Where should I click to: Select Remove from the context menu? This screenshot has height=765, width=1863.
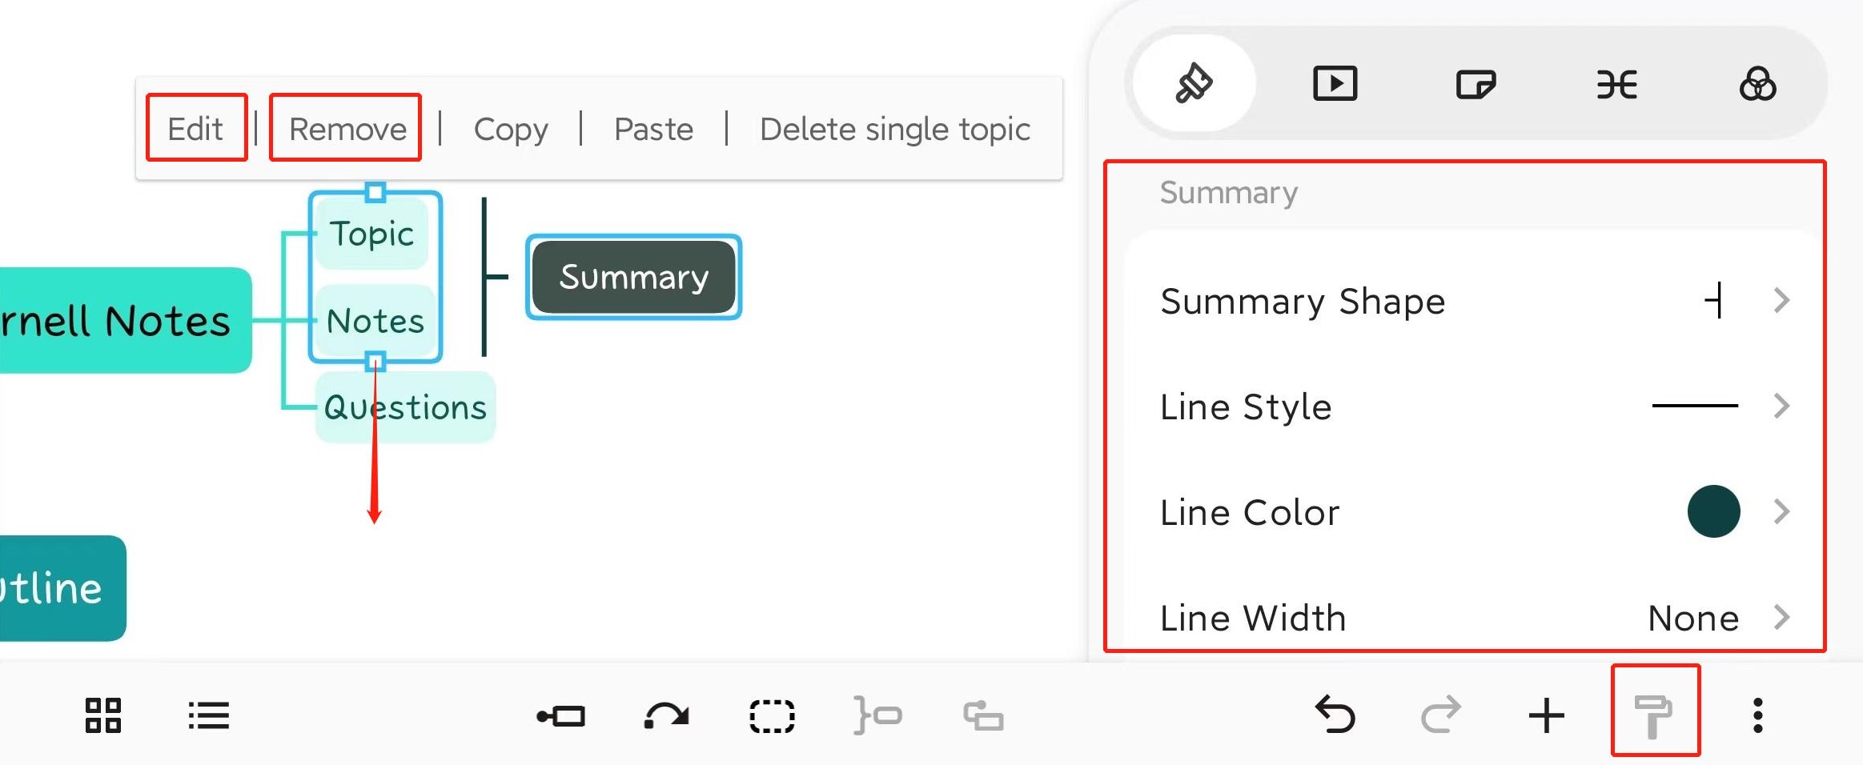point(346,128)
